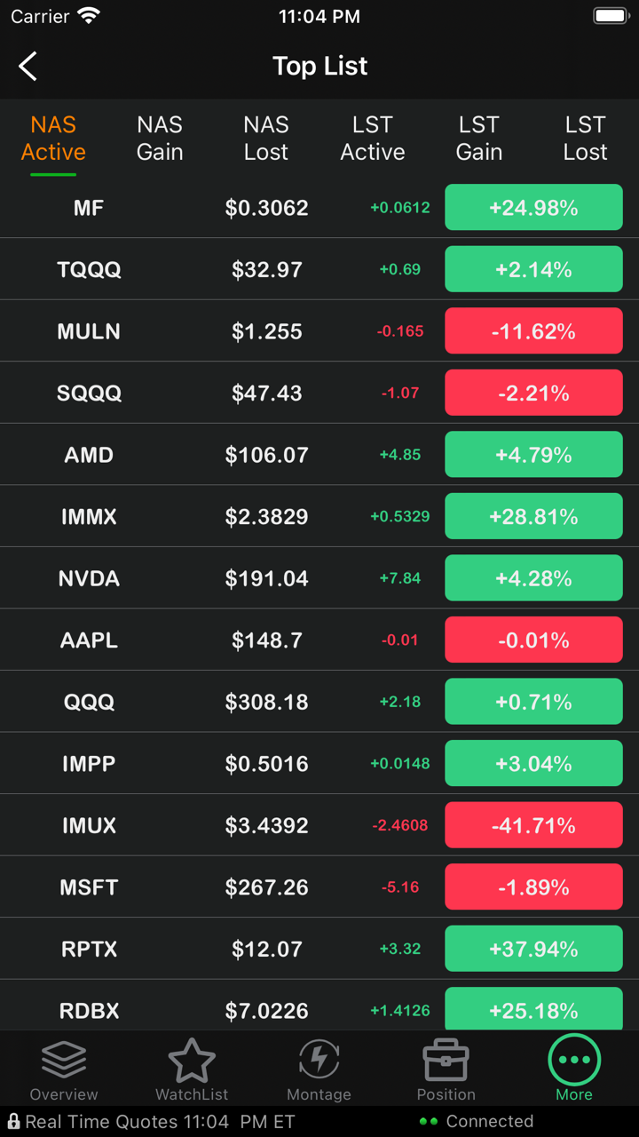Open the WatchList star icon
This screenshot has width=639, height=1137.
[x=192, y=1060]
